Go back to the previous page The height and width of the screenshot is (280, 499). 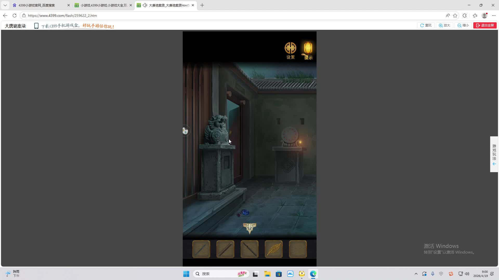click(x=5, y=16)
